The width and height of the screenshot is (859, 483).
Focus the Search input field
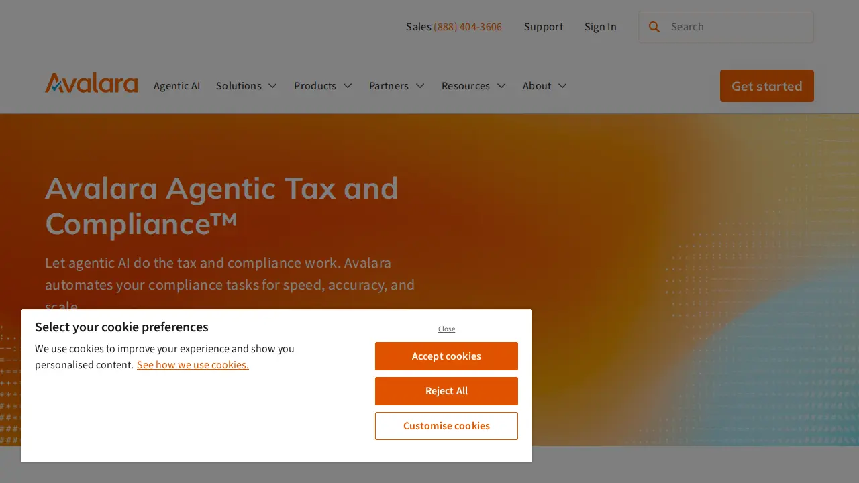point(726,27)
